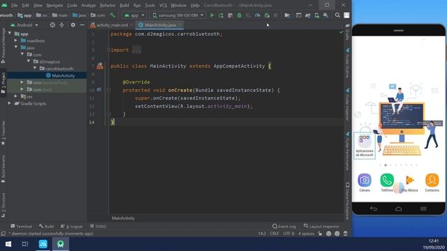Screen dimensions: 447x251
Task: Expand the Gradle Scripts node
Action: tap(10, 103)
